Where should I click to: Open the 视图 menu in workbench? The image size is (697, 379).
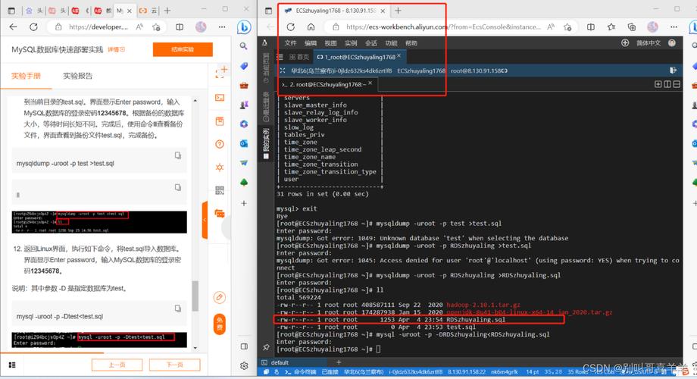(331, 43)
